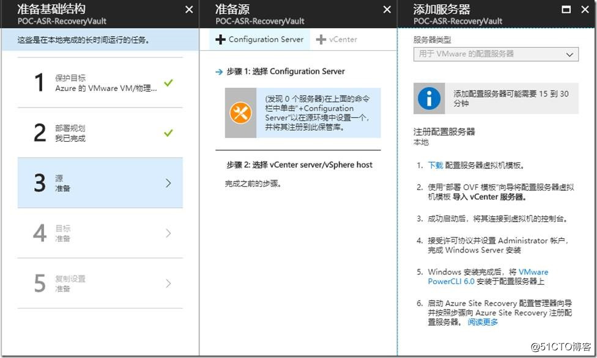
Task: Click the green checkmark for step 2
Action: pos(168,133)
